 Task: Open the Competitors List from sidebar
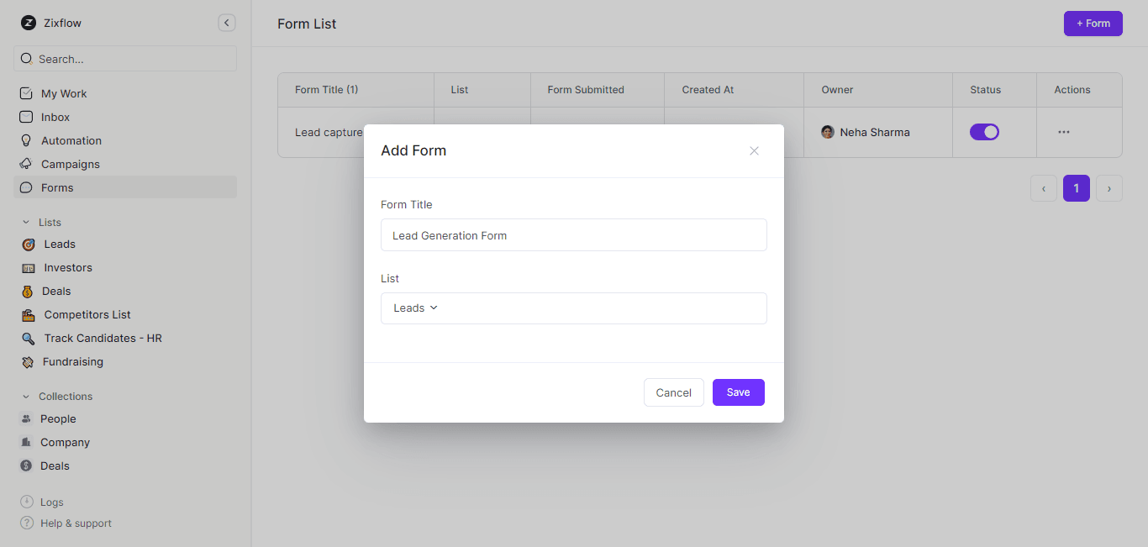[85, 314]
